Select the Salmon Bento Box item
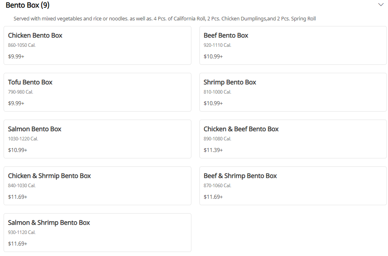This screenshot has width=388, height=256. coord(97,139)
